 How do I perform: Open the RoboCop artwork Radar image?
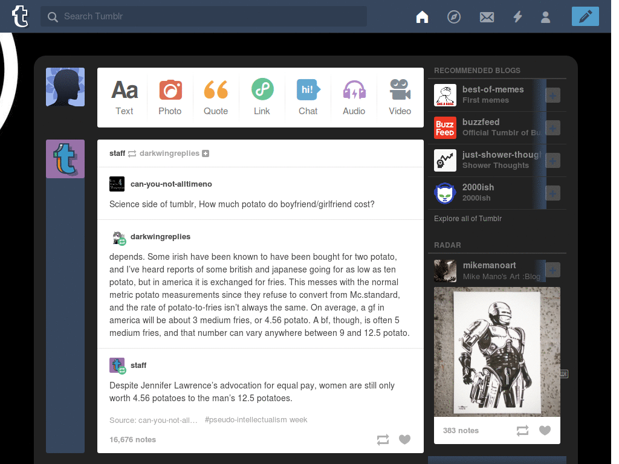pos(497,352)
